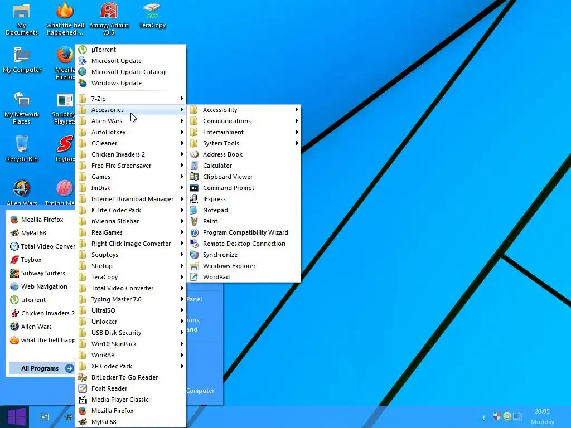Viewport: 571px width, 428px height.
Task: Expand the 7-Zip program folder
Action: [130, 99]
